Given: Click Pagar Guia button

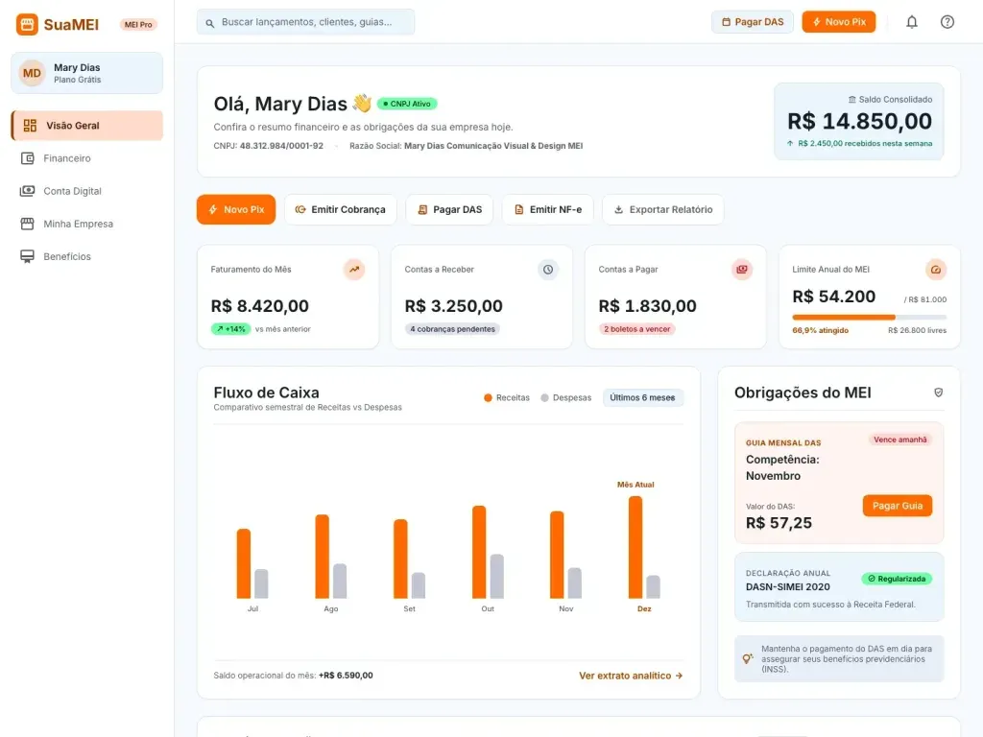Looking at the screenshot, I should (898, 506).
